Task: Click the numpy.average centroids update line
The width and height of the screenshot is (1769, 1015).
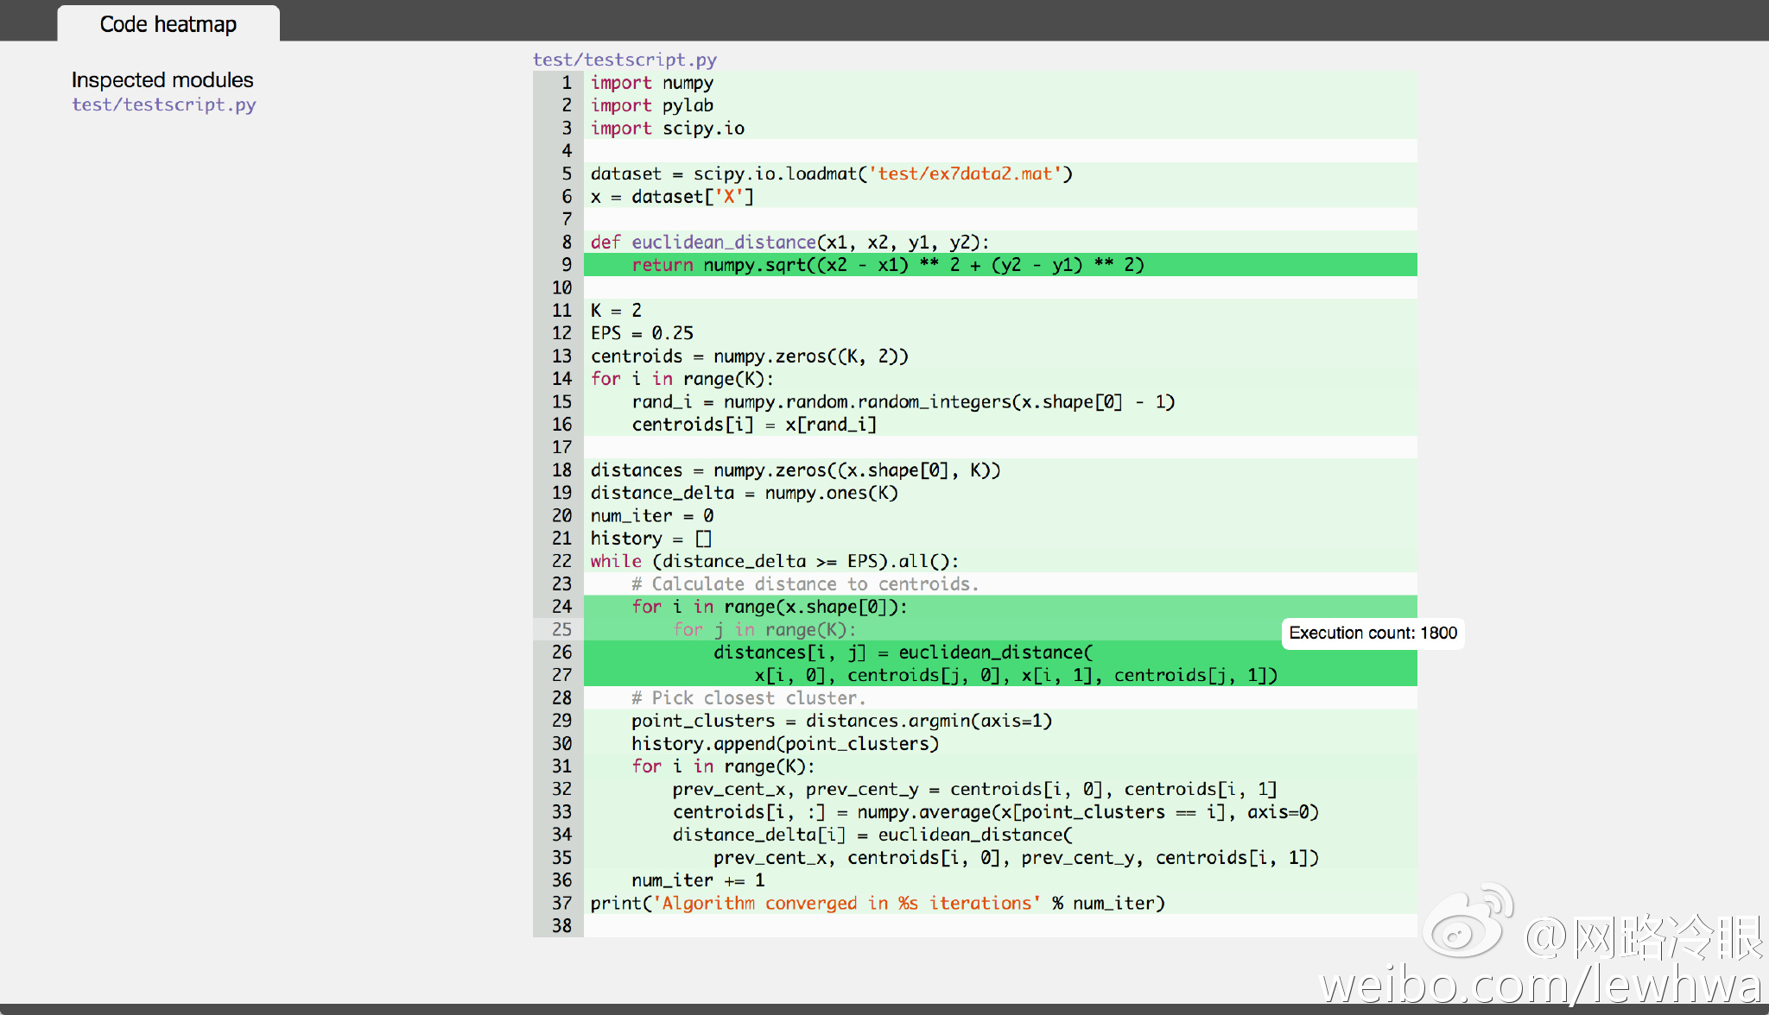Action: click(994, 812)
